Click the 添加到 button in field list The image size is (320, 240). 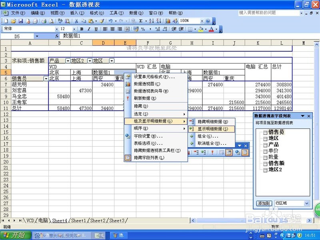264,203
